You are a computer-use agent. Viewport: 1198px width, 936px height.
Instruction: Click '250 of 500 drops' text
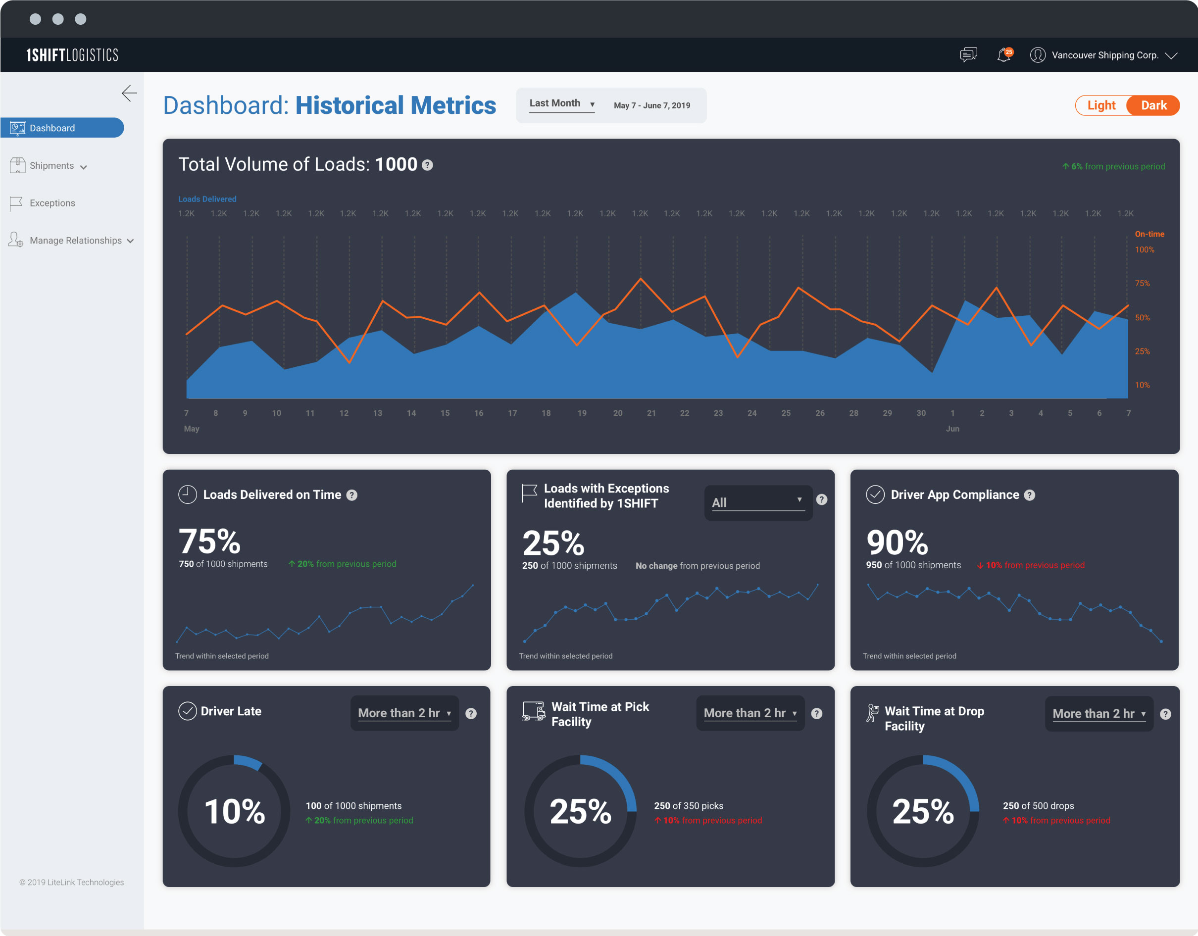pos(1039,805)
